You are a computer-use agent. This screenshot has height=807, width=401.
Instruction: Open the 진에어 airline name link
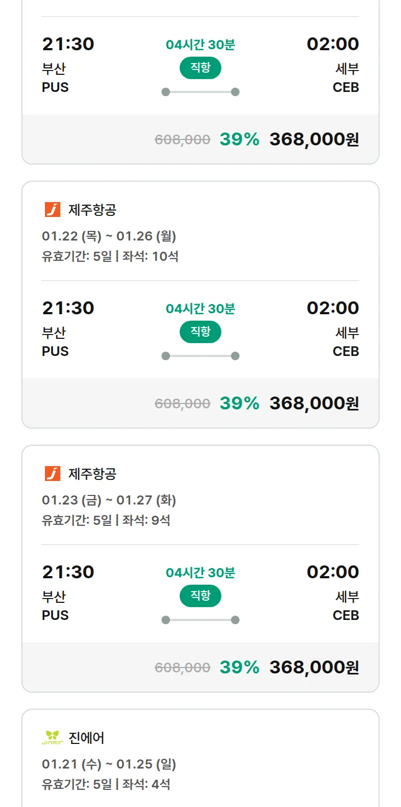[x=87, y=738]
